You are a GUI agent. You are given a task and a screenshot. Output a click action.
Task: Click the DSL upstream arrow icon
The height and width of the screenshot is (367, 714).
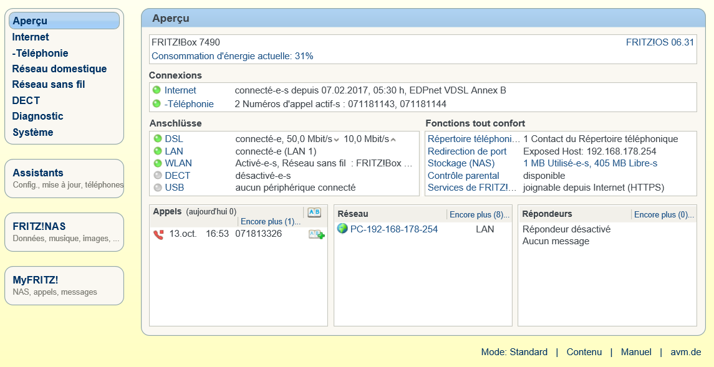[x=393, y=140]
